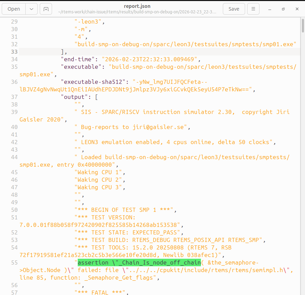This screenshot has width=305, height=295.
Task: Click the Open button
Action: click(x=14, y=9)
